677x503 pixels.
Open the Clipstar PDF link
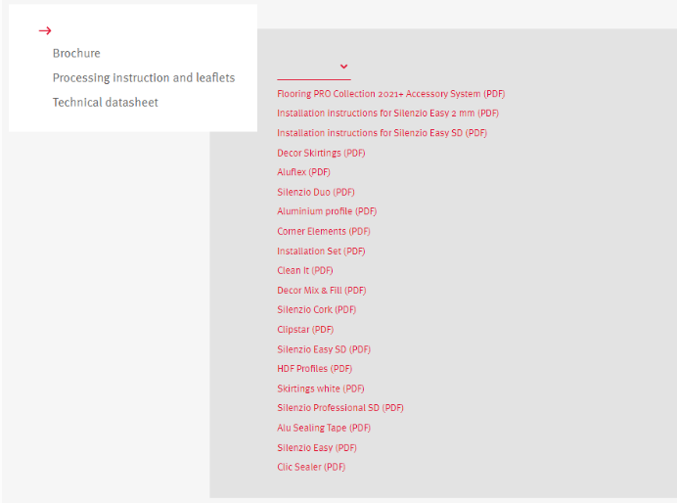[x=305, y=330]
